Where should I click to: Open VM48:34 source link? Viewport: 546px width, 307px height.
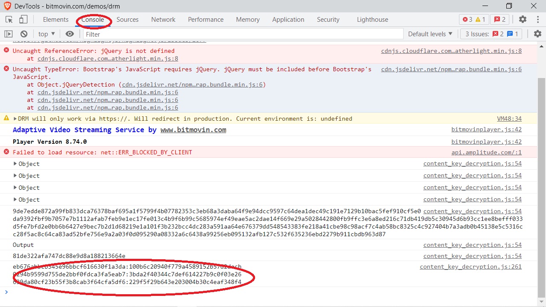[x=509, y=119]
